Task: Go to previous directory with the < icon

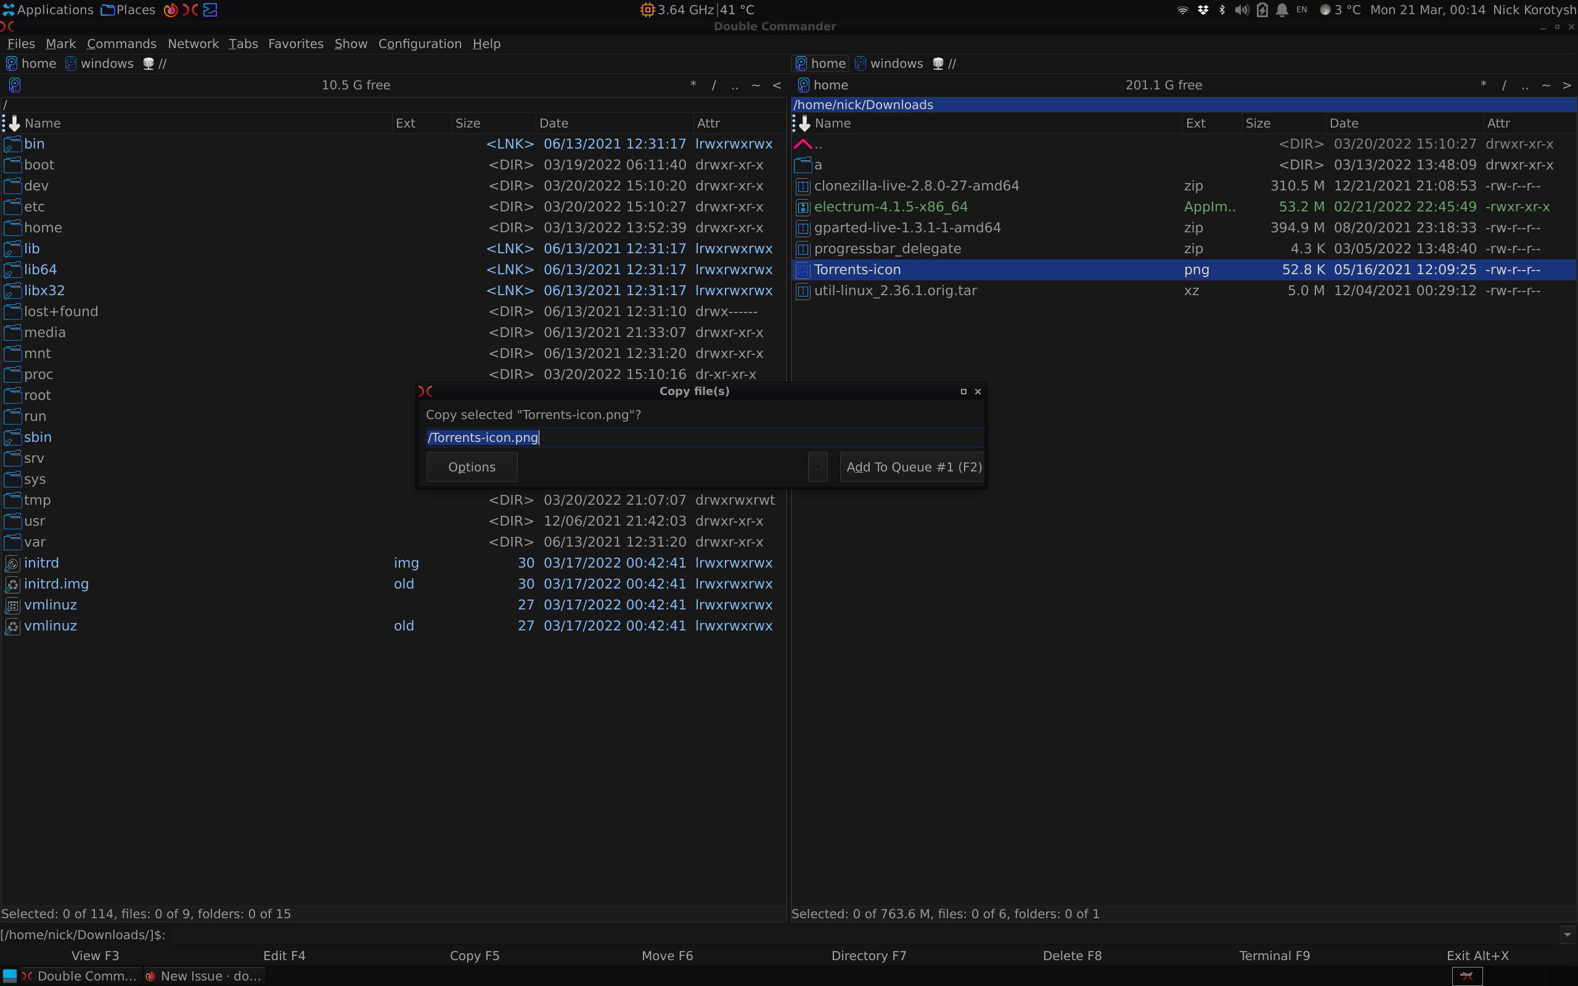Action: [x=777, y=85]
